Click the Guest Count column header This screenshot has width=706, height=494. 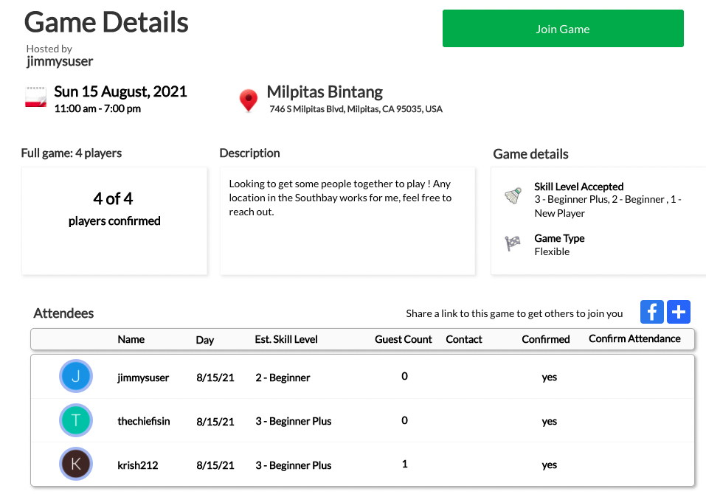click(x=404, y=339)
